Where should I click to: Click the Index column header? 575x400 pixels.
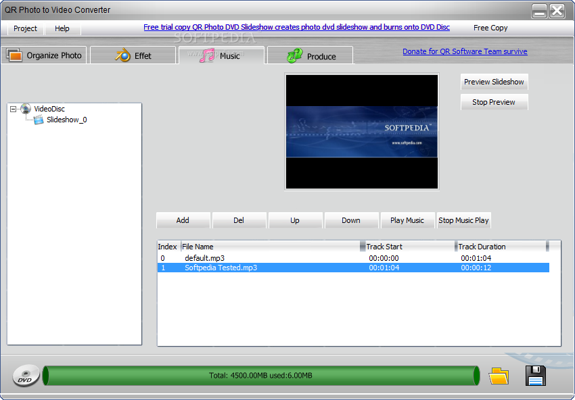[168, 247]
